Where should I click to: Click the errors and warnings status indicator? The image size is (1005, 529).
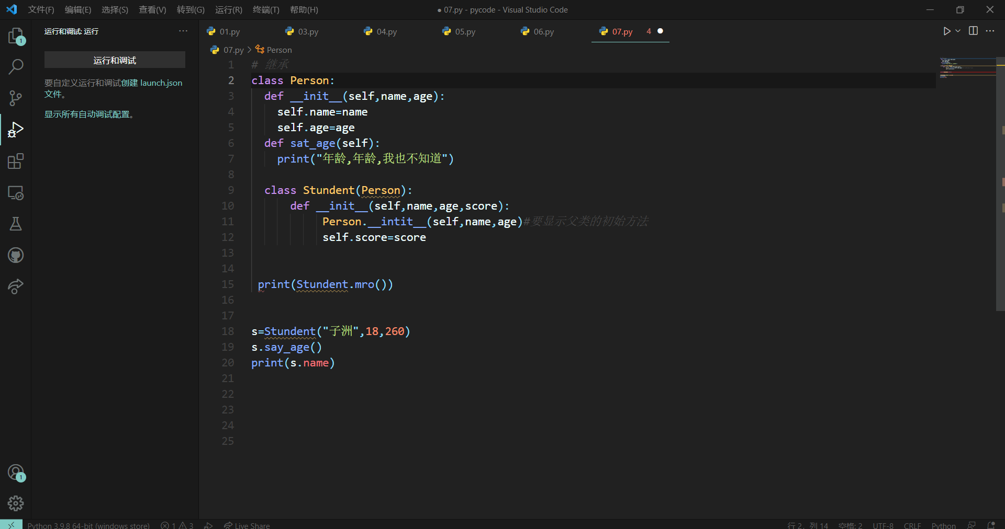[177, 525]
